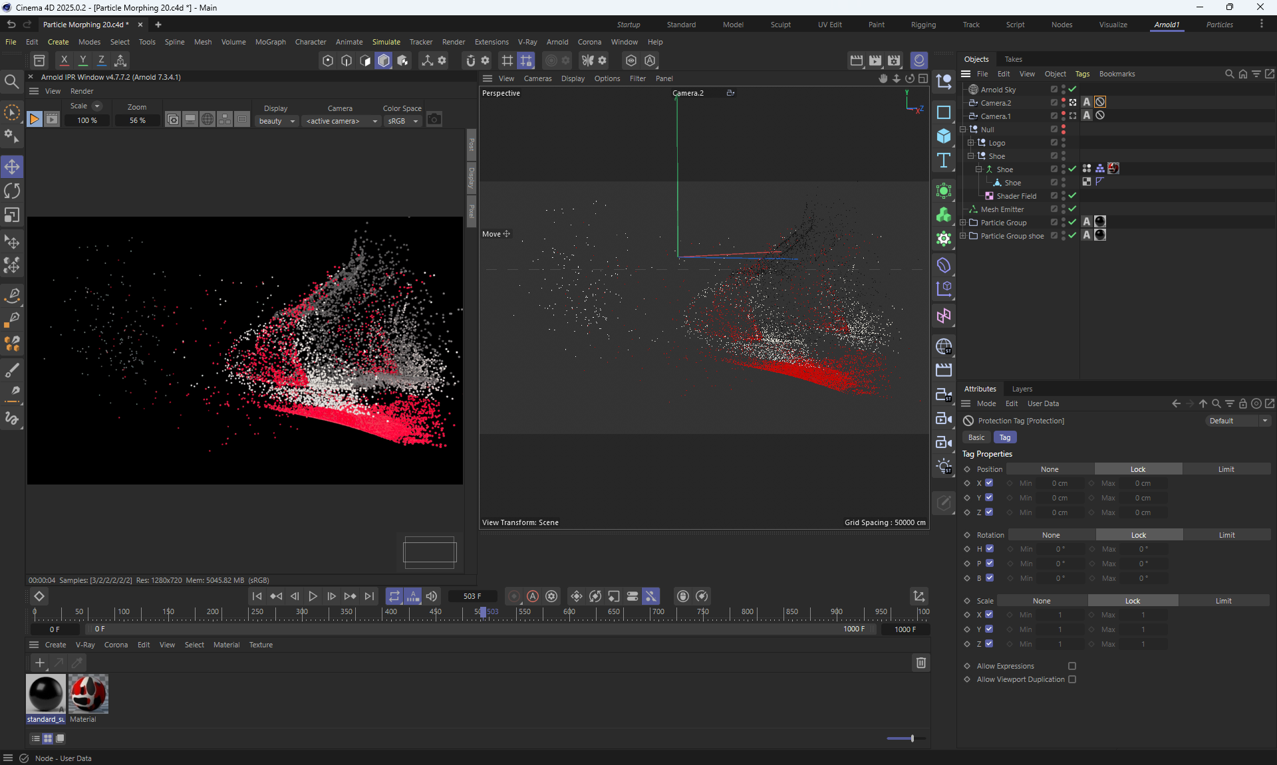The width and height of the screenshot is (1277, 765).
Task: Switch to the Takes tab
Action: coord(1013,59)
